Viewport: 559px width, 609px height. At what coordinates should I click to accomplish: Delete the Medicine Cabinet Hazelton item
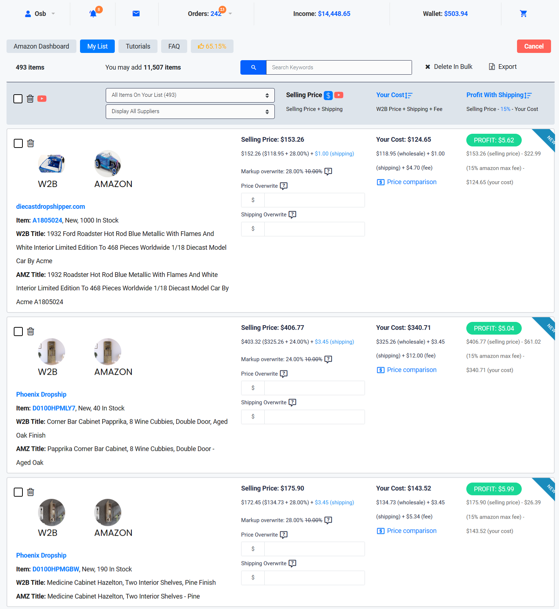pyautogui.click(x=31, y=492)
